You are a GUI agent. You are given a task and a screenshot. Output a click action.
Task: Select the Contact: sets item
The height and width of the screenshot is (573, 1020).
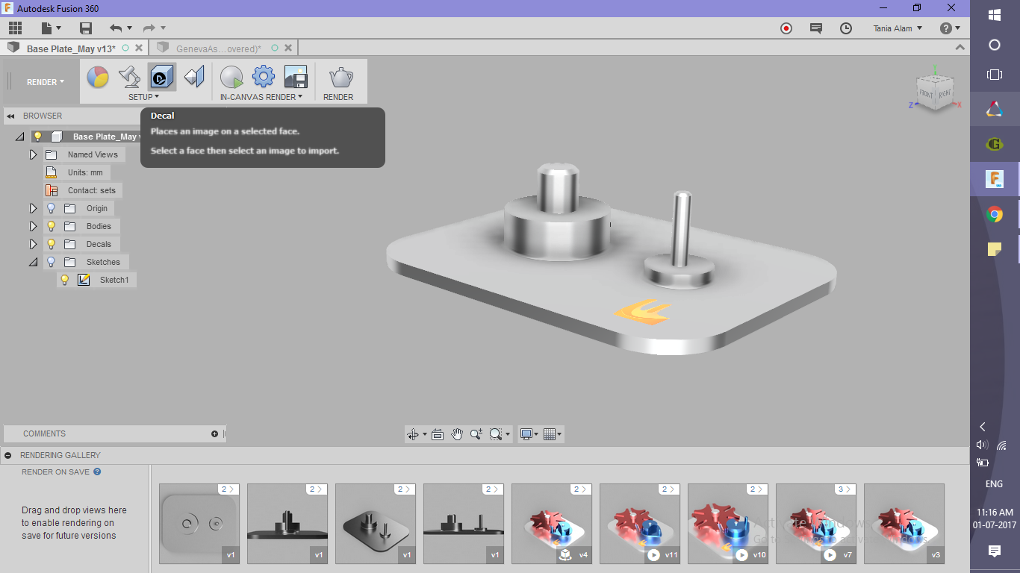tap(92, 191)
